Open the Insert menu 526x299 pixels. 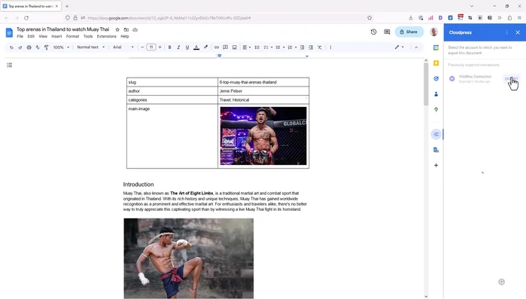tap(56, 36)
